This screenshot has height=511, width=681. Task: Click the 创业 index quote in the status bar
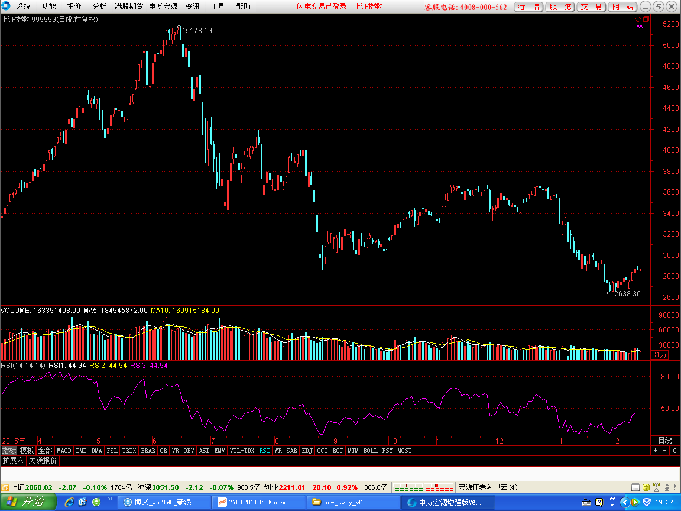click(x=326, y=487)
